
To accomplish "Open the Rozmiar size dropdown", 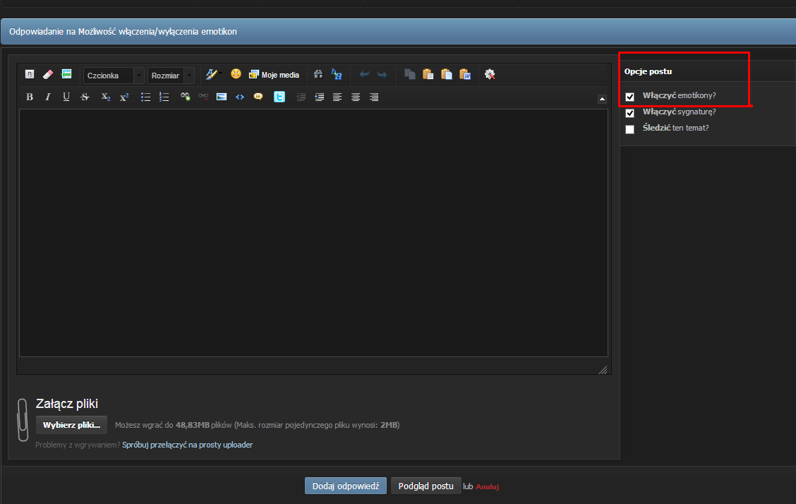I will [x=171, y=75].
